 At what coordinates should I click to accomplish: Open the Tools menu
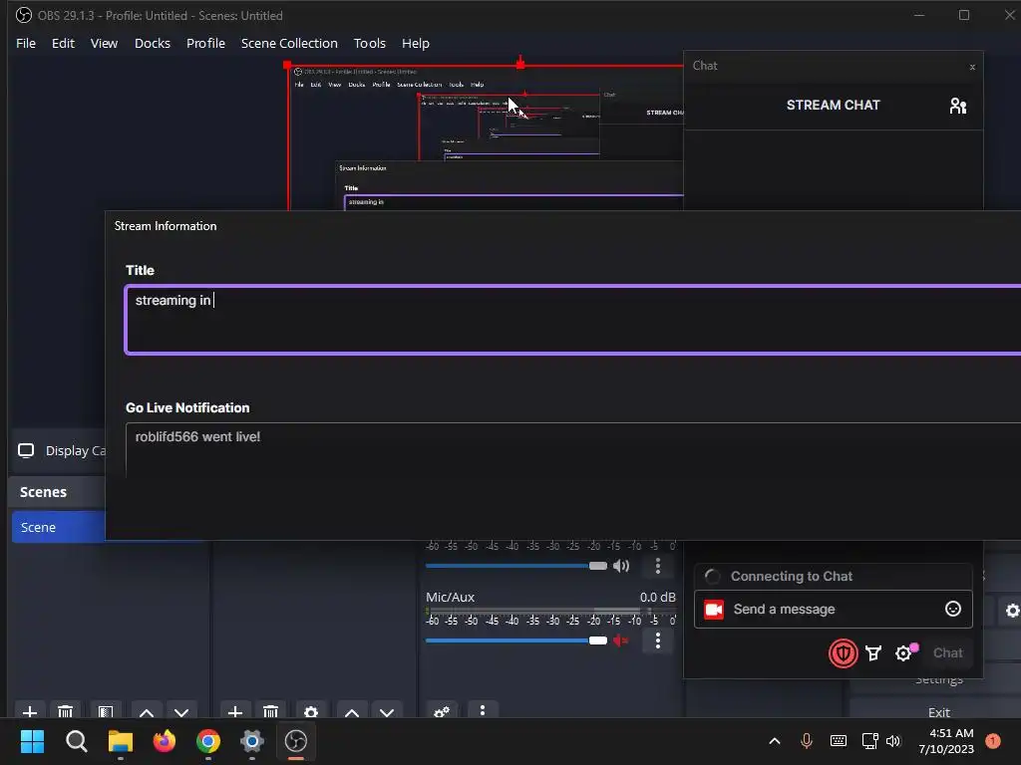[370, 43]
